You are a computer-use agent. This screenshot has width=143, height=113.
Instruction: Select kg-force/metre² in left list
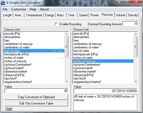[34, 68]
